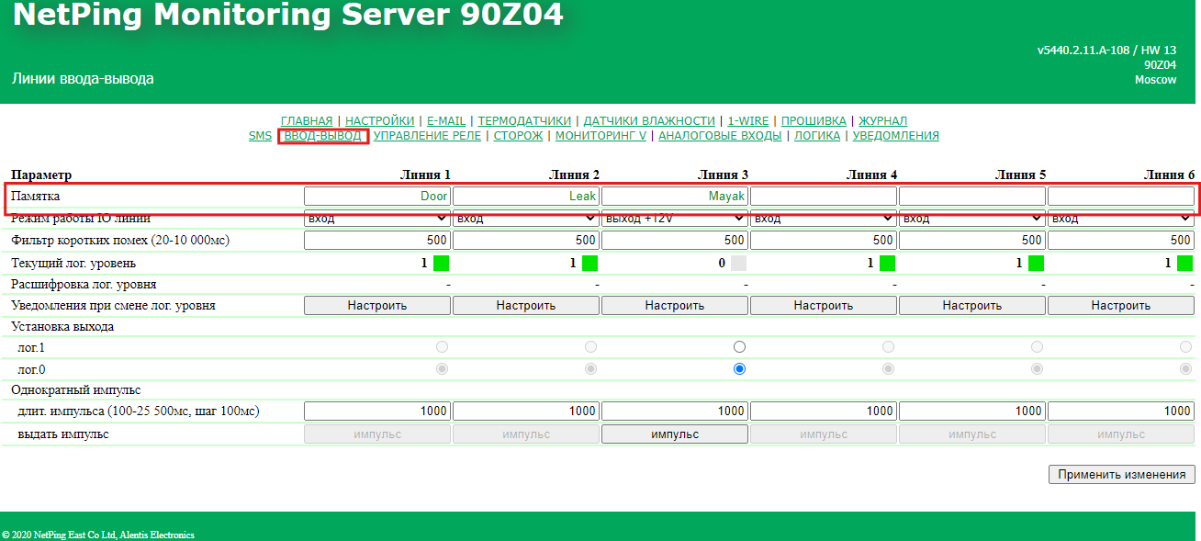Image resolution: width=1201 pixels, height=541 pixels.
Task: Click the green level indicator for Line 5
Action: (1036, 263)
